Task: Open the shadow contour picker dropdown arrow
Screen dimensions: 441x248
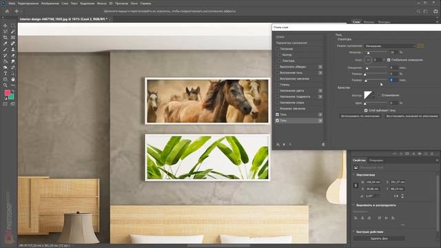Action: (x=373, y=96)
